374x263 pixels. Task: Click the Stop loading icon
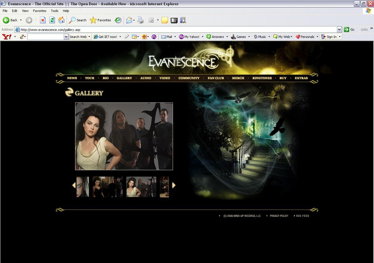point(43,20)
